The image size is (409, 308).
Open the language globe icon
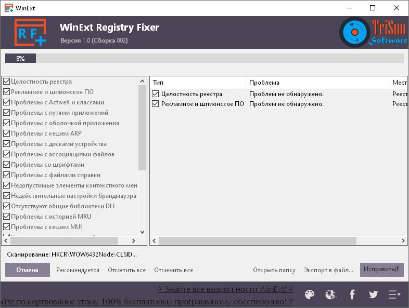click(331, 294)
